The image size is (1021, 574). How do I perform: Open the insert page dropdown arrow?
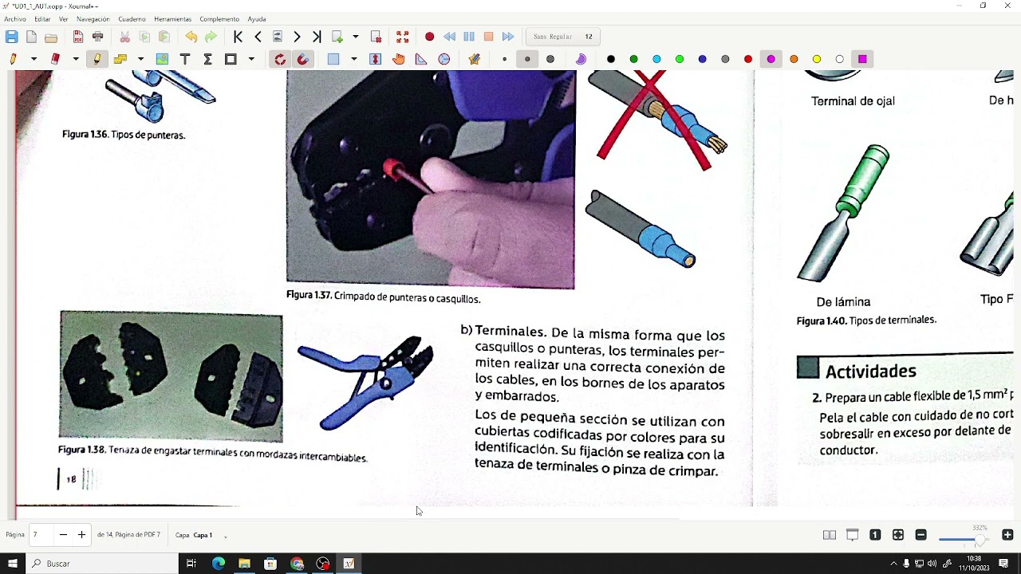point(356,37)
